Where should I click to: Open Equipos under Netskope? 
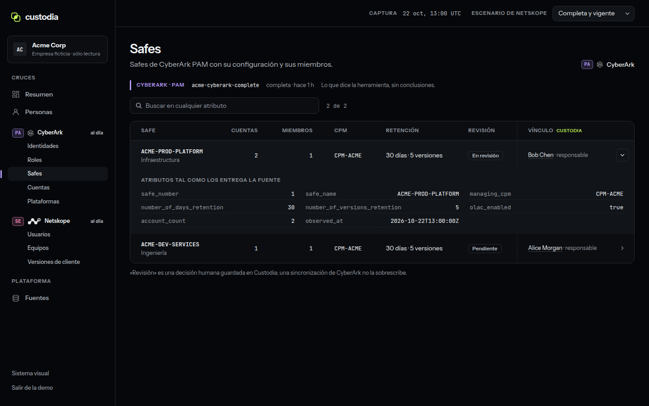(57, 248)
